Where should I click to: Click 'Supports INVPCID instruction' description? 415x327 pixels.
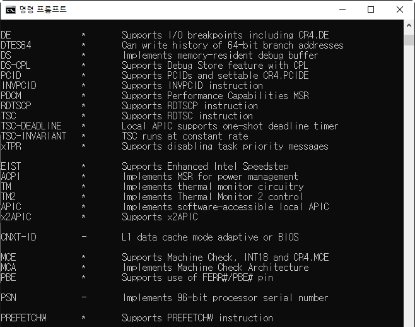point(192,86)
